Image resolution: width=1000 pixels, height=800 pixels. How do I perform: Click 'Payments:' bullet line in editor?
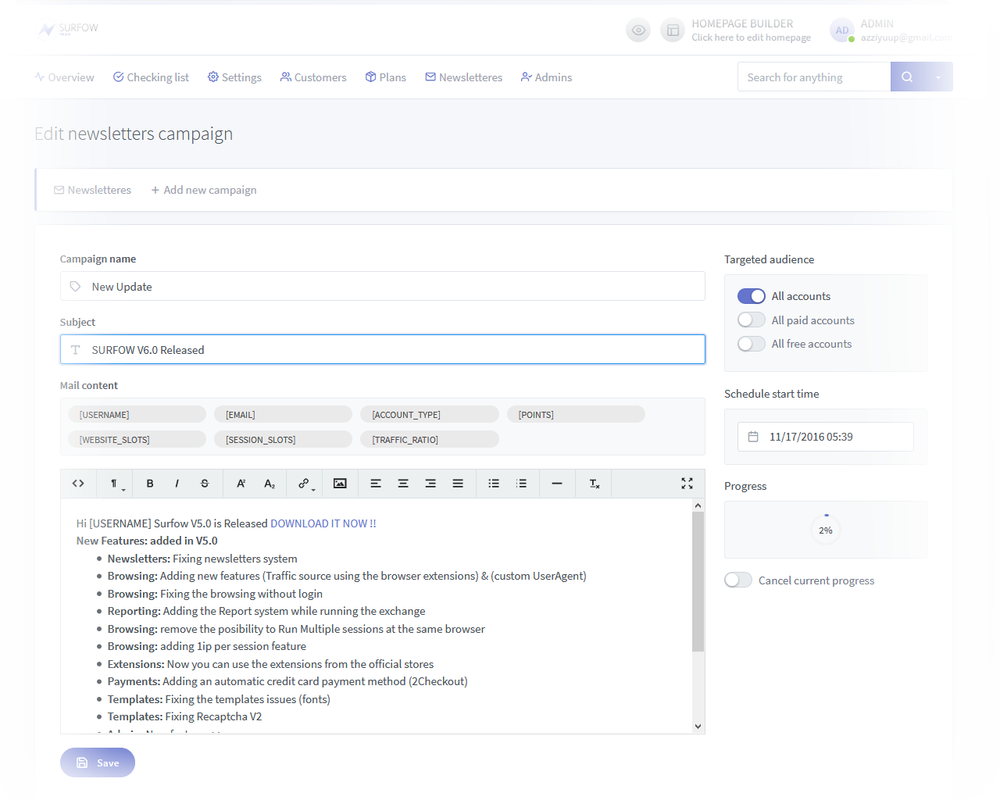coord(287,681)
